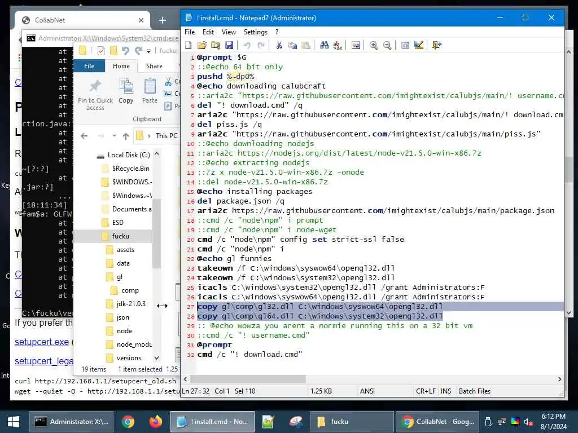Switch to Administrator cmd taskbar button

click(71, 422)
